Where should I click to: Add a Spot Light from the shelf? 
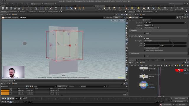pos(109,9)
